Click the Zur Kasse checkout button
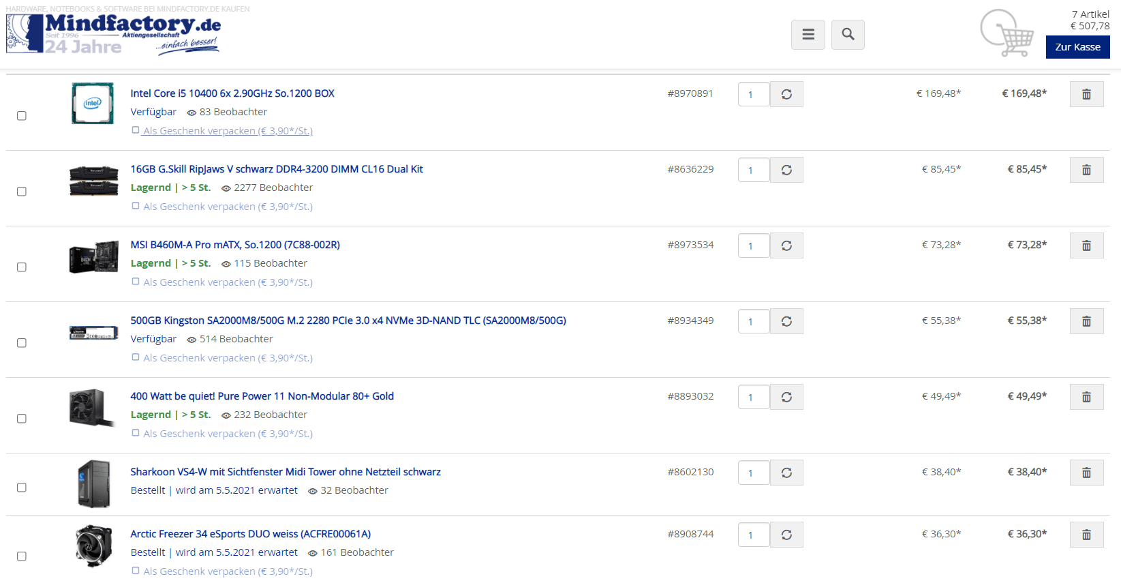This screenshot has width=1121, height=581. click(x=1077, y=47)
